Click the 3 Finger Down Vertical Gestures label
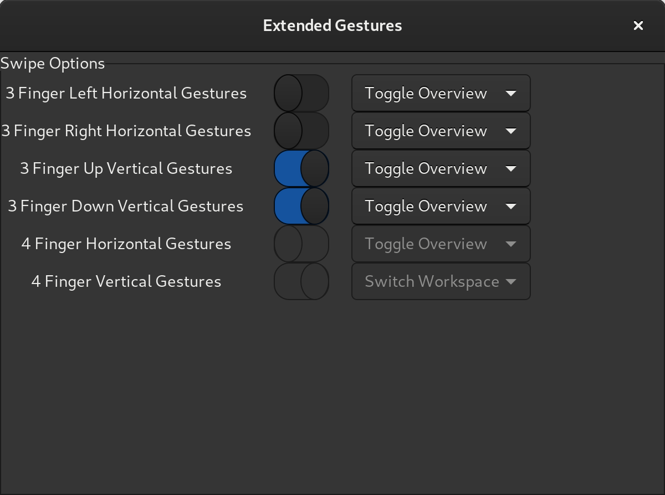The image size is (665, 495). coord(126,206)
